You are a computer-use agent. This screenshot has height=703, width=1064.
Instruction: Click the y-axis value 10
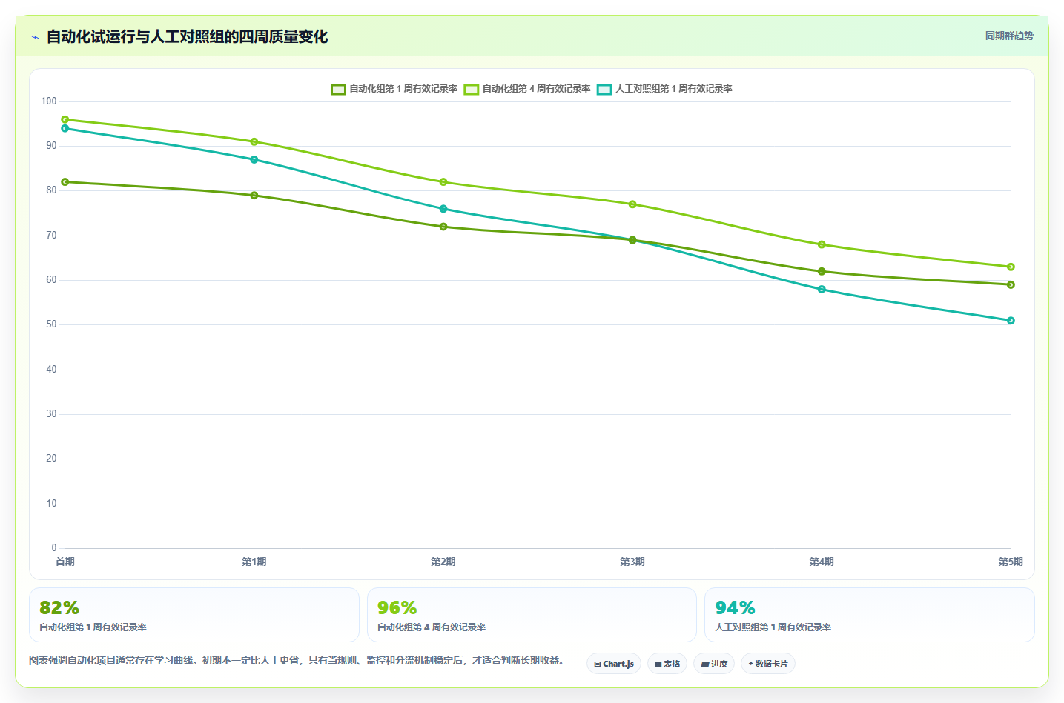pos(51,504)
